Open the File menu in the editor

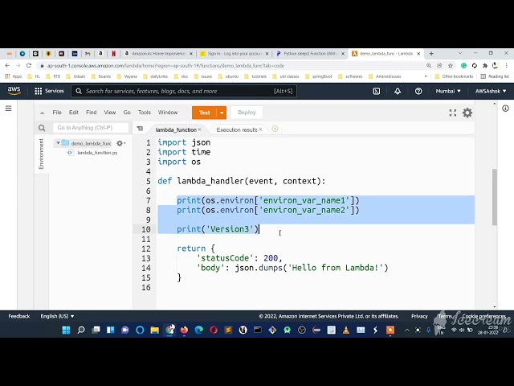click(57, 113)
